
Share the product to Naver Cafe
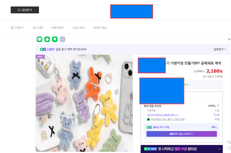coord(47,39)
